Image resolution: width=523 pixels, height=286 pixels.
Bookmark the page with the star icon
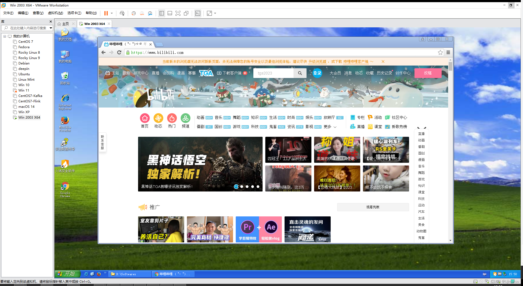[440, 53]
